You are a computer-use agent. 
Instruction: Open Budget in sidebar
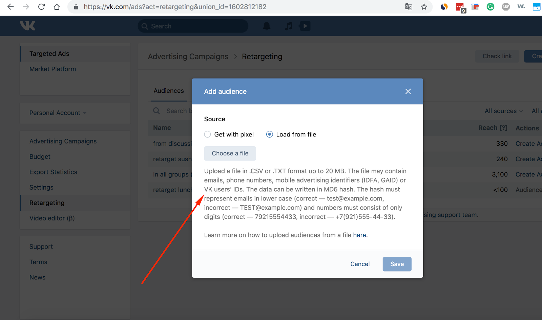[40, 157]
